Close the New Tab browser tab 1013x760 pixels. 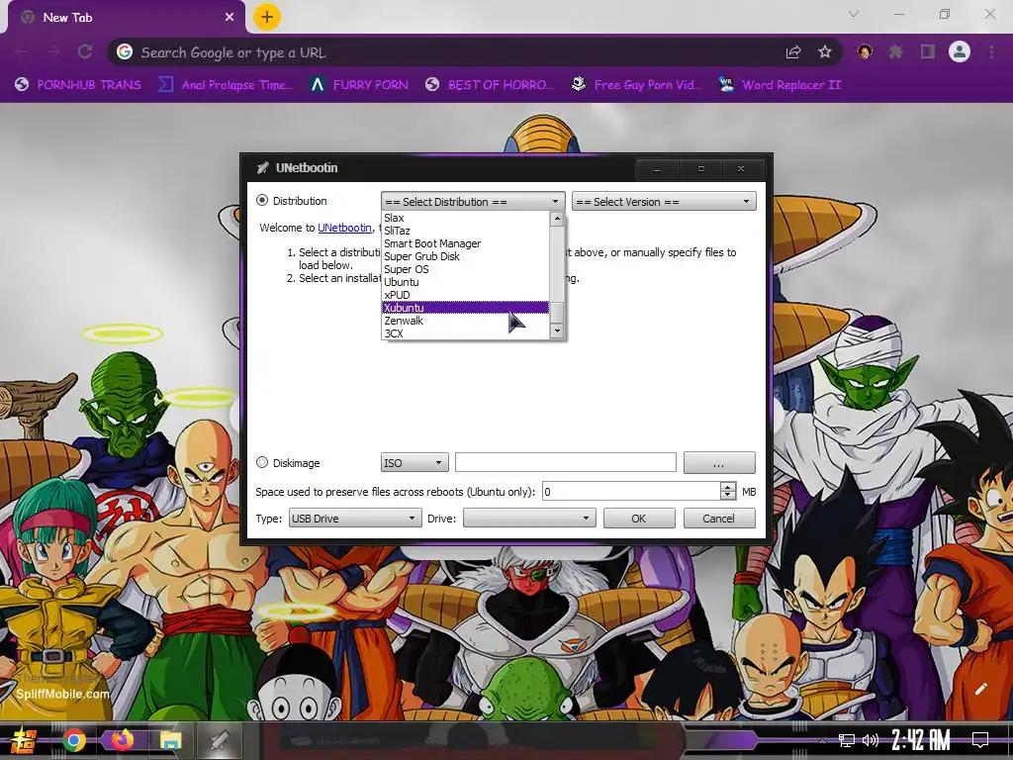(230, 18)
